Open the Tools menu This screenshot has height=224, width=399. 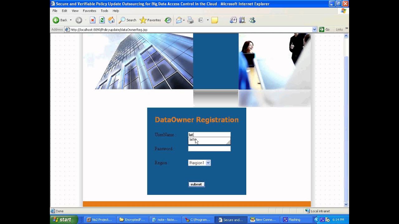104,11
